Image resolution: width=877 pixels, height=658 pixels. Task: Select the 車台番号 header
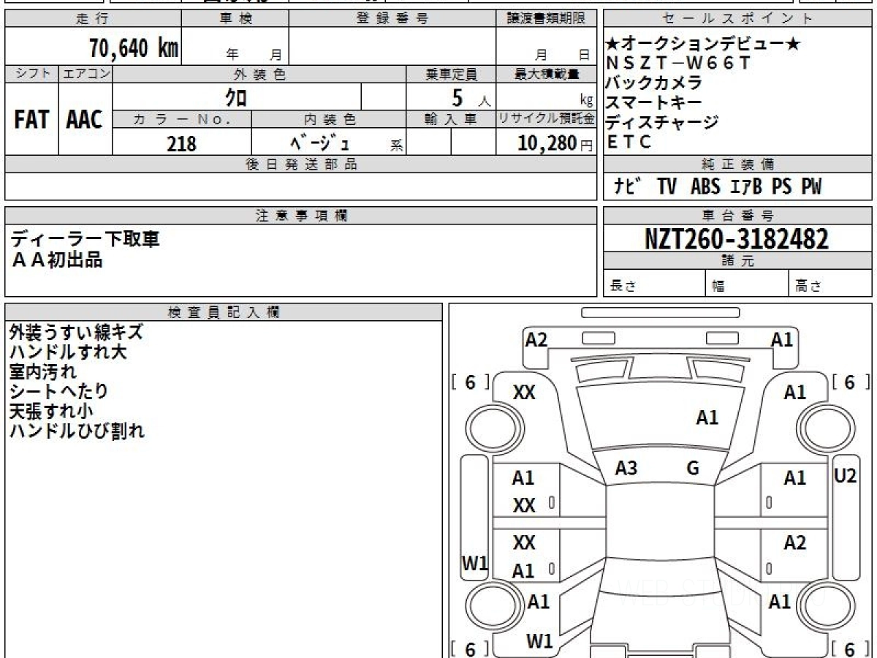coord(737,215)
